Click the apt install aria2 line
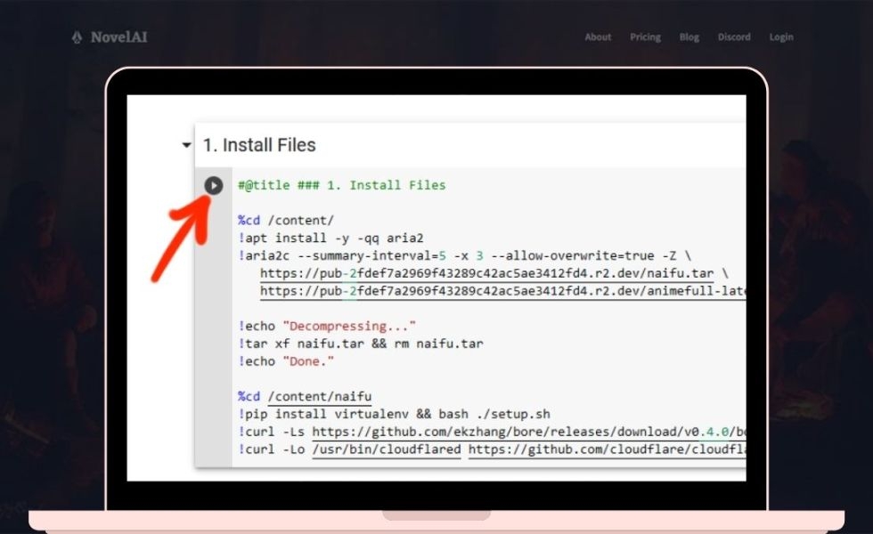This screenshot has height=534, width=873. pyautogui.click(x=330, y=239)
